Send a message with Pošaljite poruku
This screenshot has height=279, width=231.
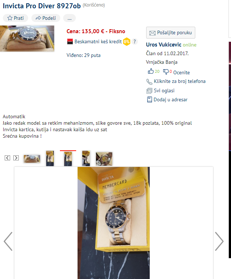171,32
